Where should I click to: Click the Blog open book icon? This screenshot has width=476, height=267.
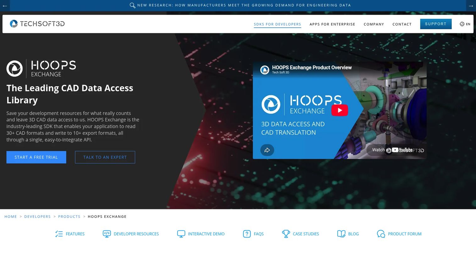[x=341, y=234]
